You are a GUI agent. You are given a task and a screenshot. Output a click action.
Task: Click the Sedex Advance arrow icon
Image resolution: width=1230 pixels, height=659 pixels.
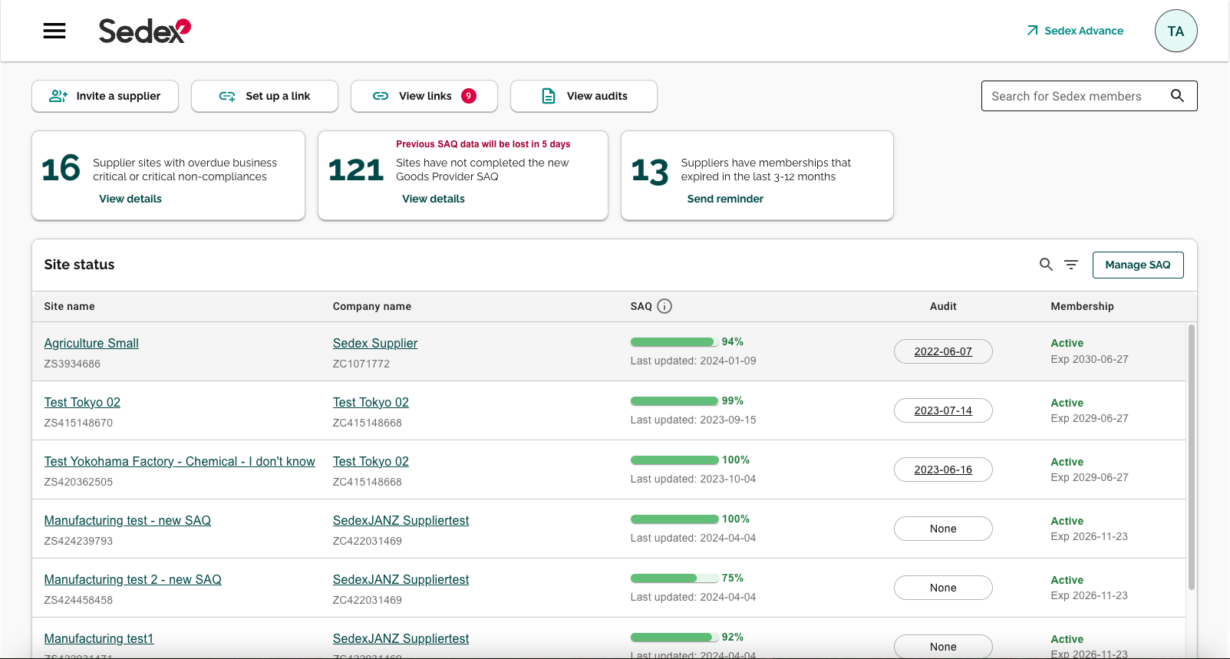click(1032, 31)
